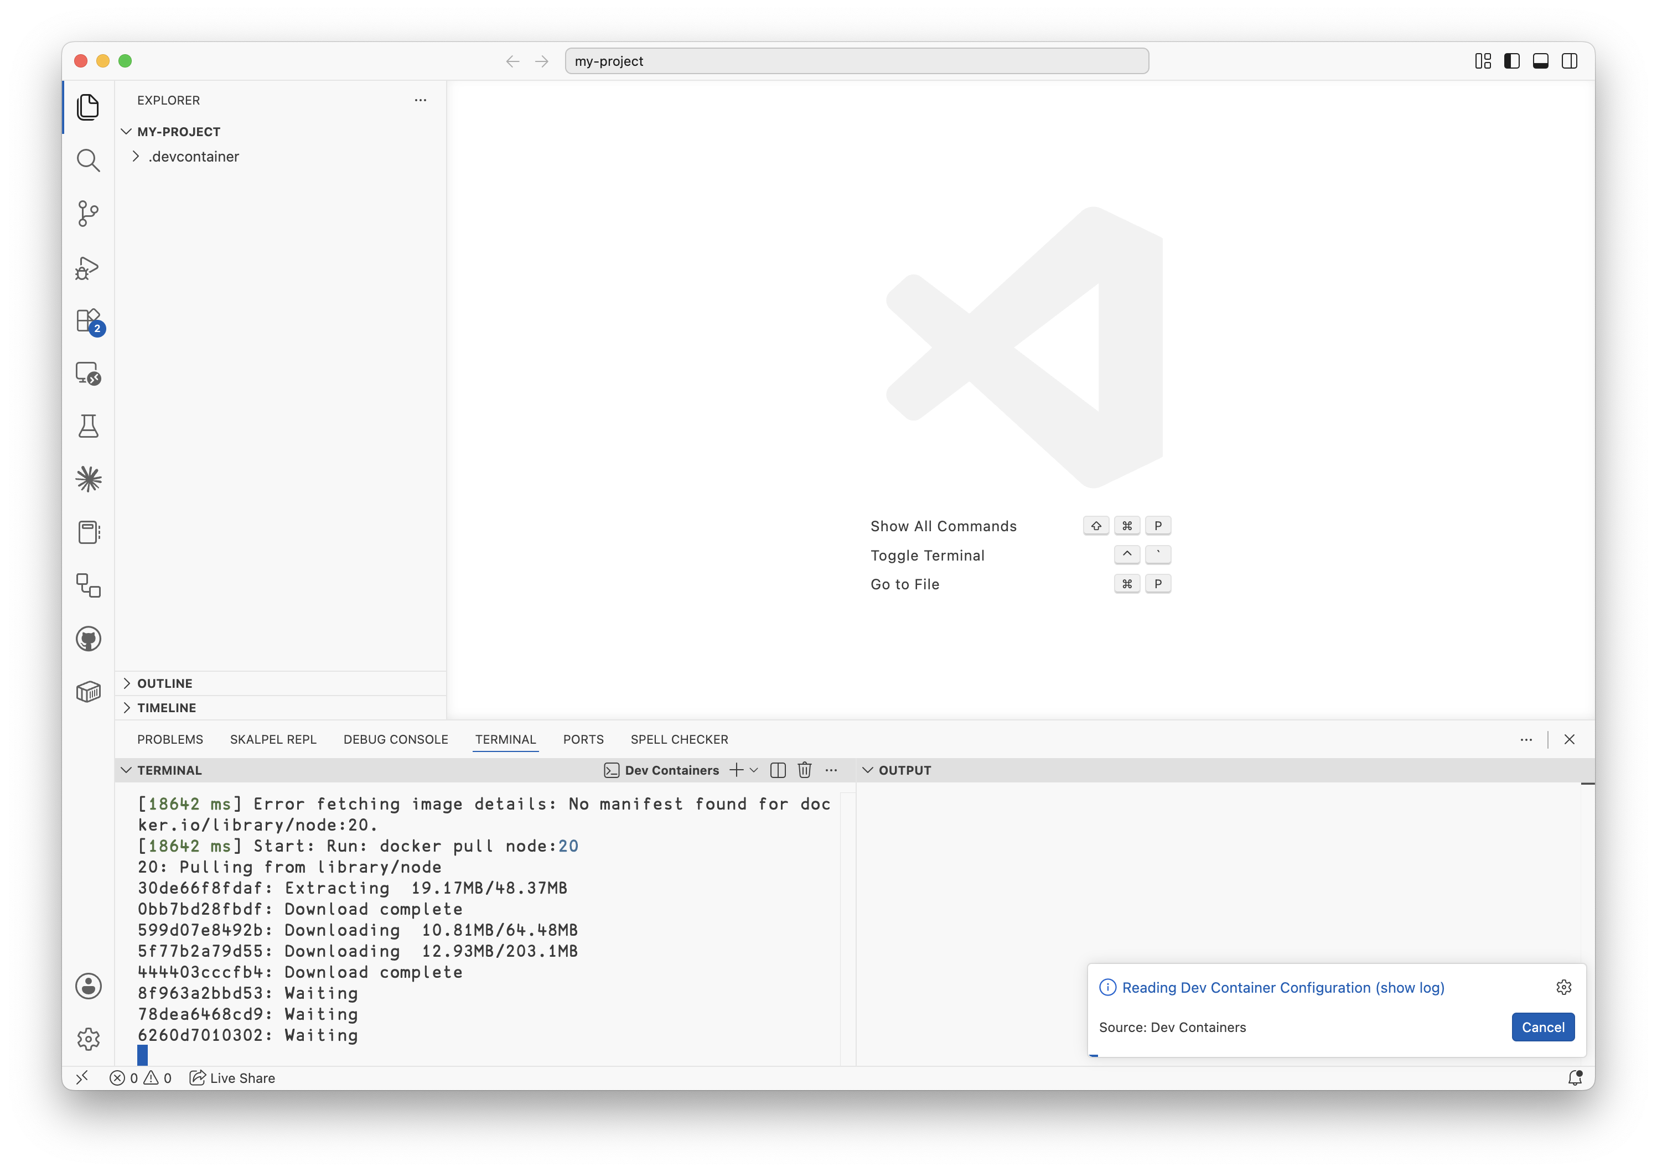Click the my-project command center search box
The height and width of the screenshot is (1172, 1657).
coord(857,61)
